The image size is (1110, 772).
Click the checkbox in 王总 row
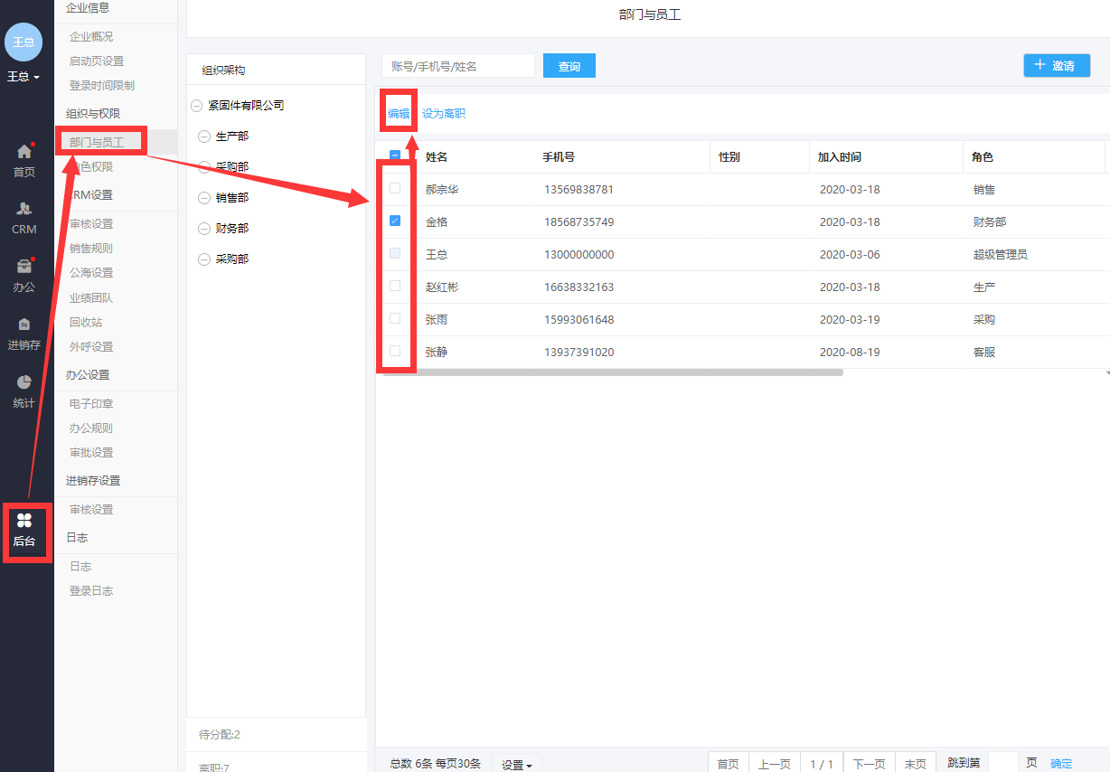click(395, 253)
